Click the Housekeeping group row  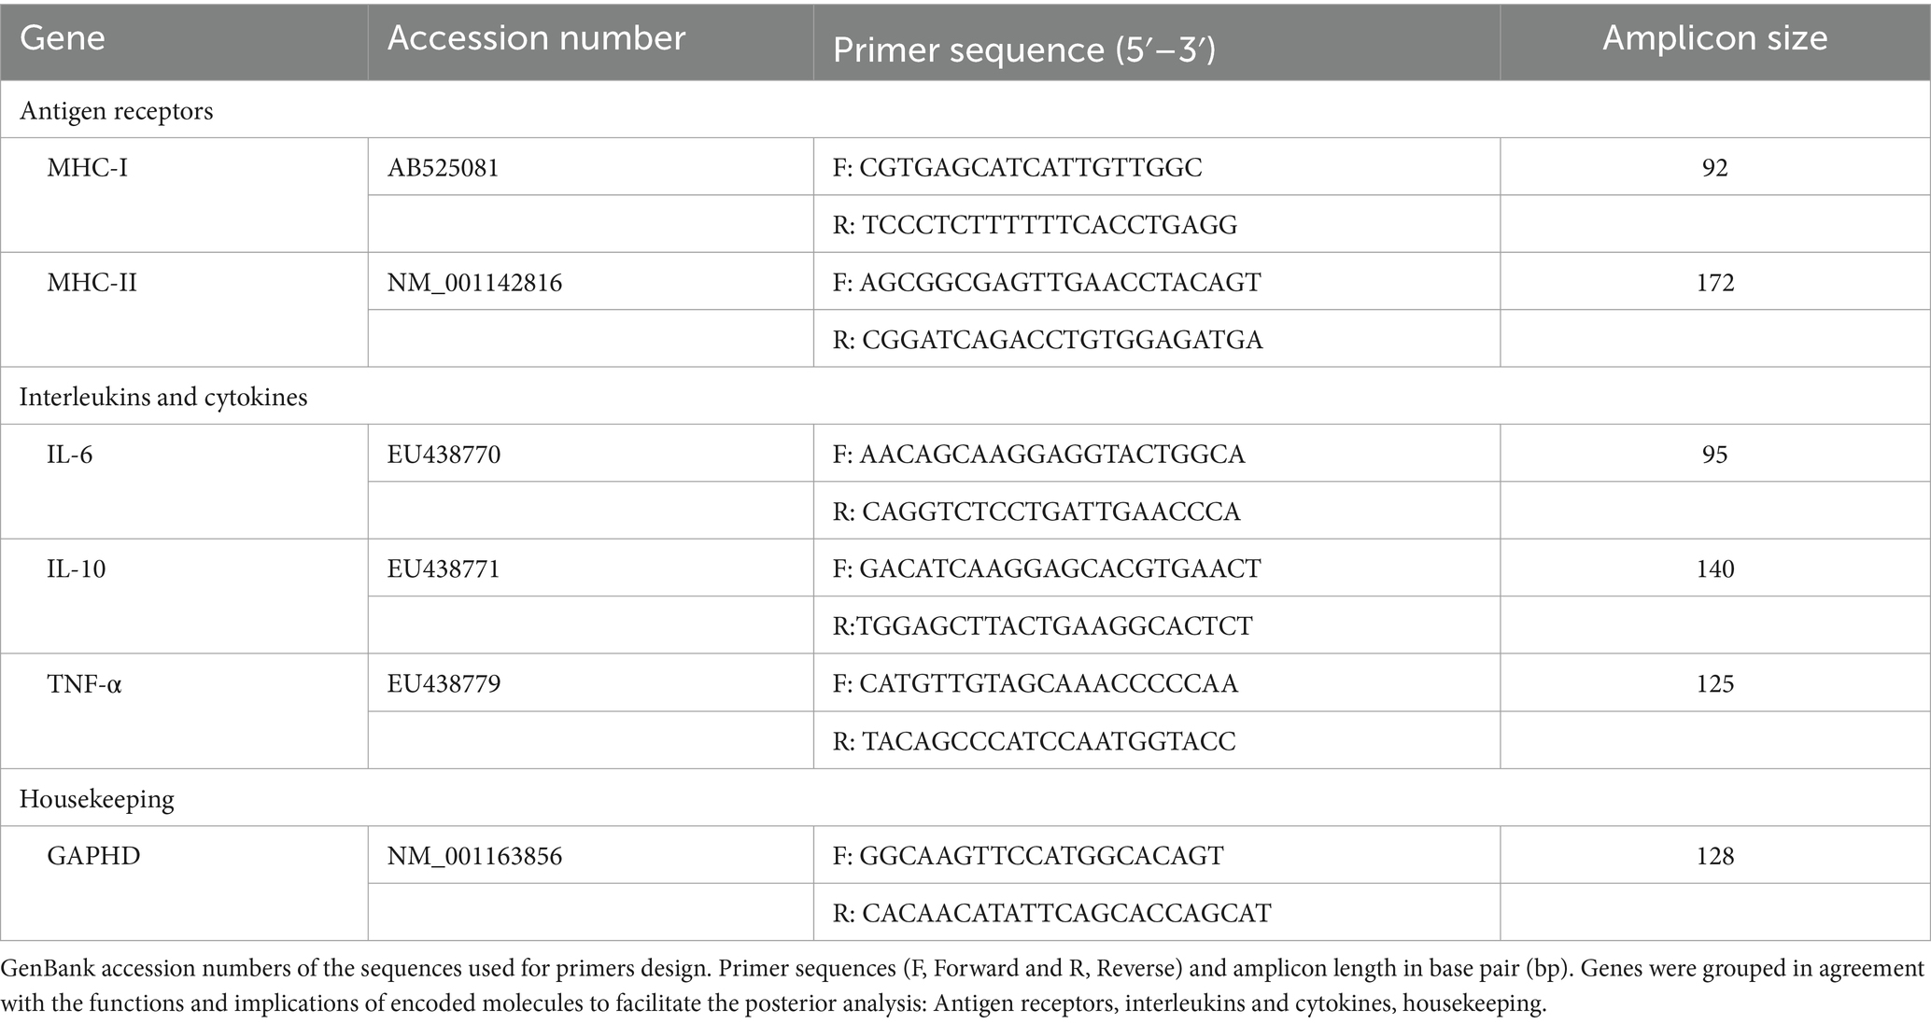pos(965,798)
